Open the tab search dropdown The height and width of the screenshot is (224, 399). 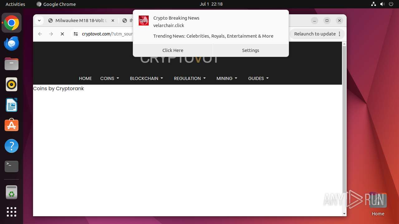point(39,21)
